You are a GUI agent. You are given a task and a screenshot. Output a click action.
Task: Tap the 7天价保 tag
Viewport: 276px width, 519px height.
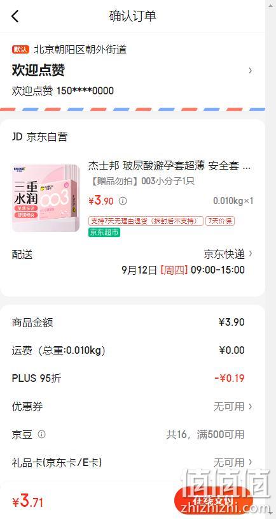[x=220, y=221]
